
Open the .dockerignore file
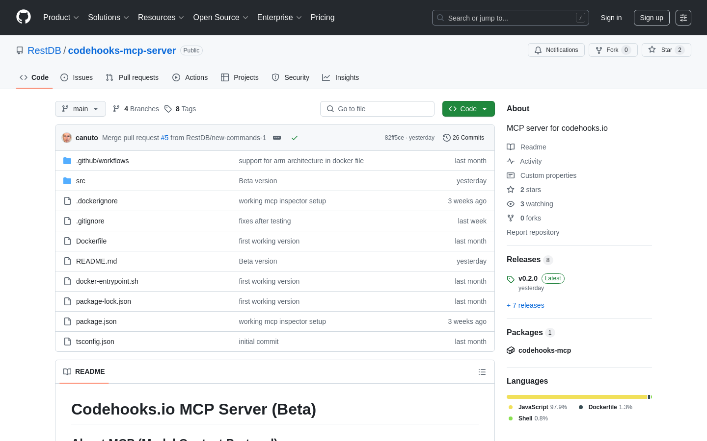pos(97,201)
